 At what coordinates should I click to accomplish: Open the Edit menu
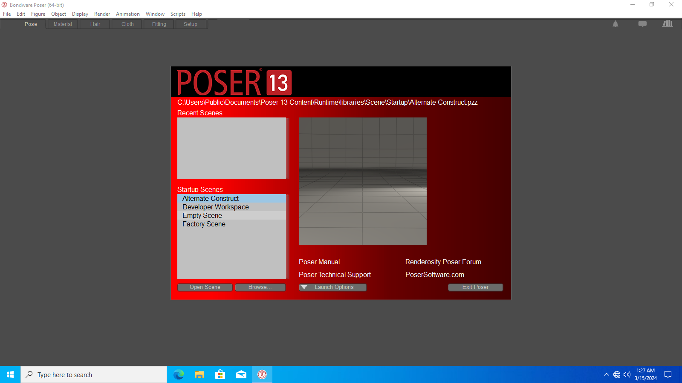[21, 14]
